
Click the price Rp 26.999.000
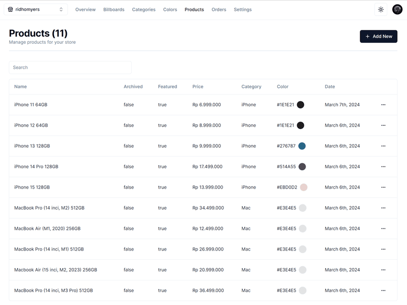pos(208,249)
